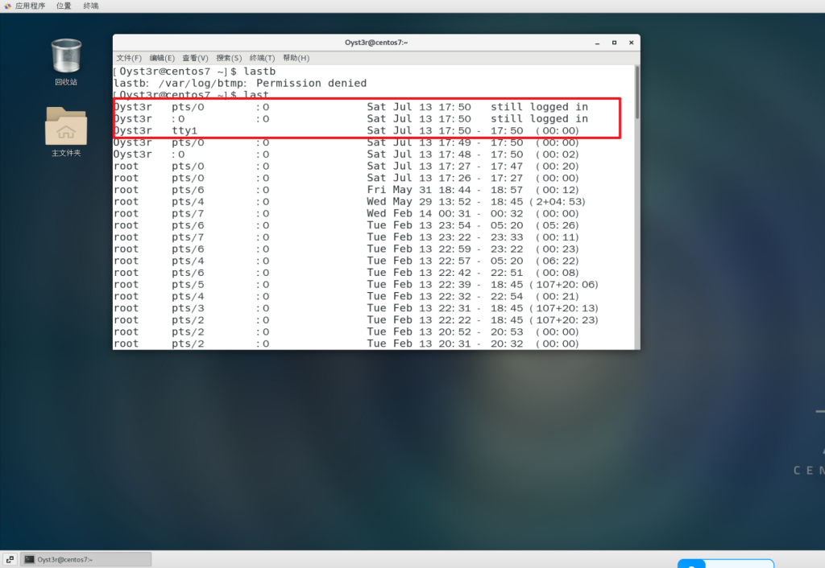The image size is (825, 568).
Task: Open the 查看(V) menu
Action: 195,58
